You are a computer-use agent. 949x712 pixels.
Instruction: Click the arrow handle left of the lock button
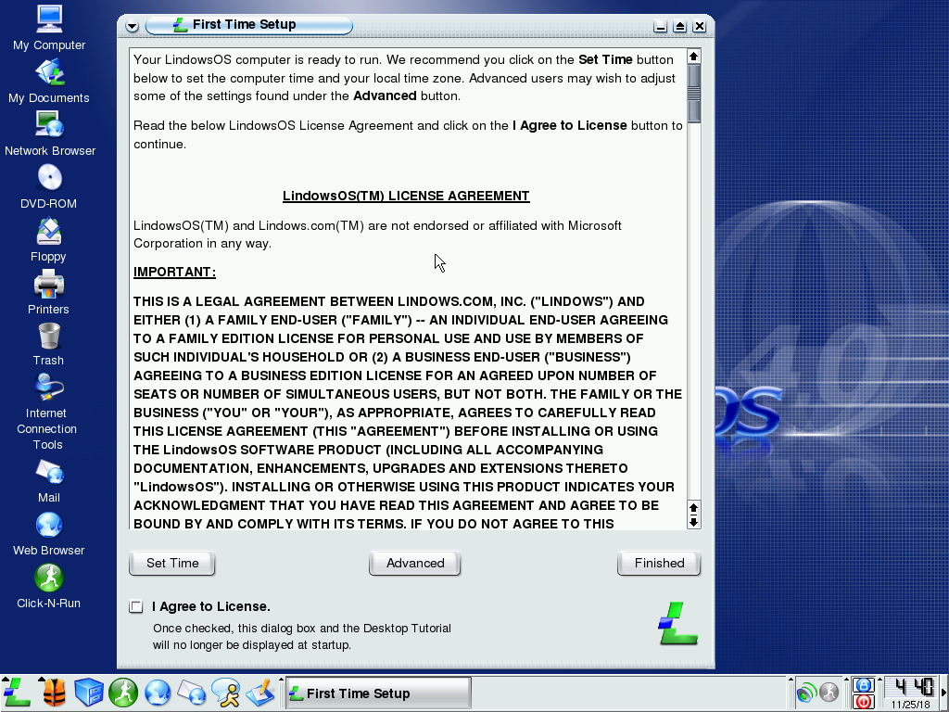click(847, 680)
